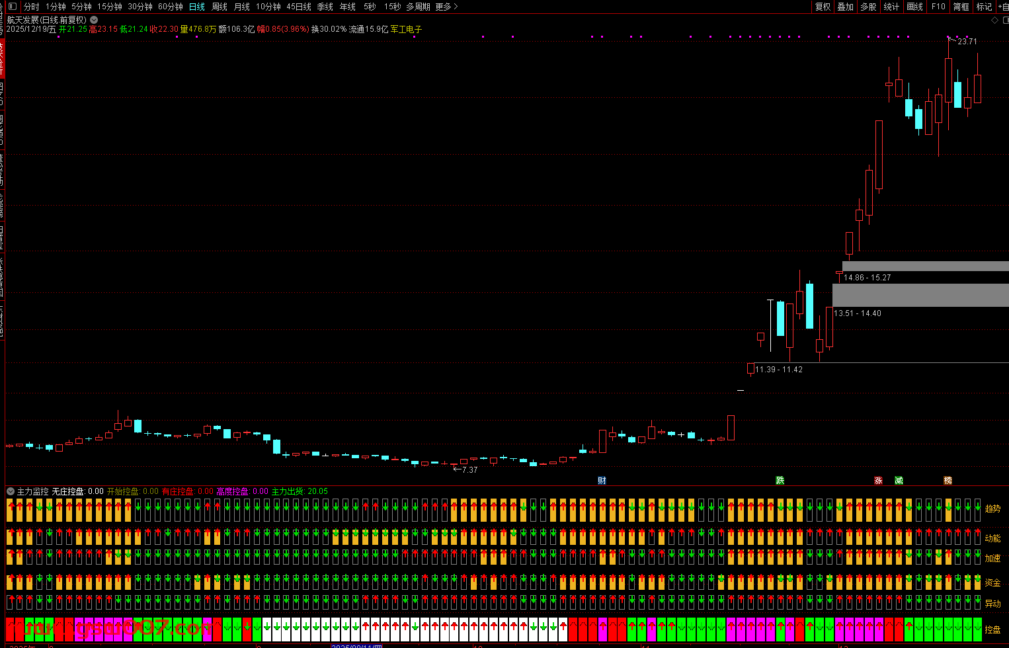
Task: Click the sidebar panel toggle icon at top-left
Action: [x=12, y=7]
